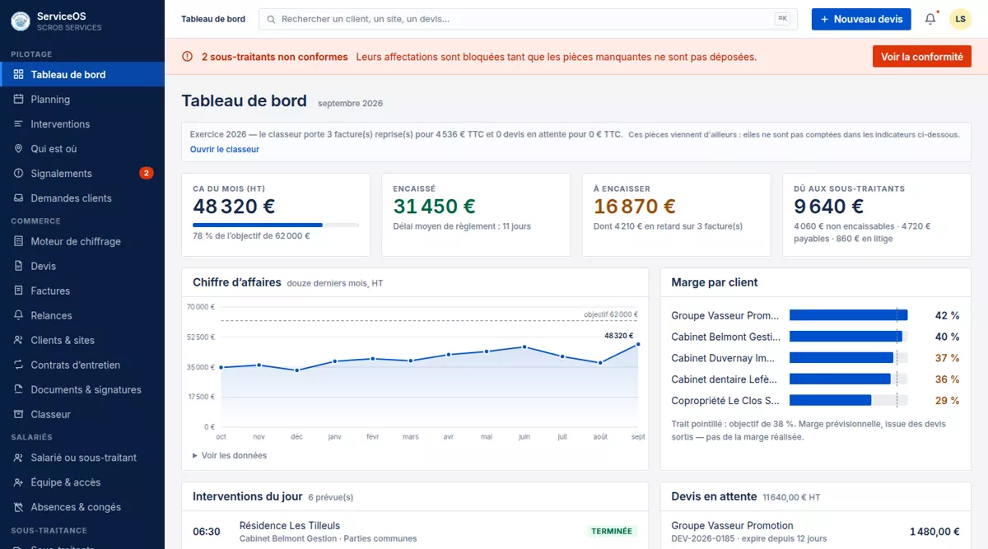
Task: Click the Planning calendar icon in sidebar
Action: (x=18, y=99)
